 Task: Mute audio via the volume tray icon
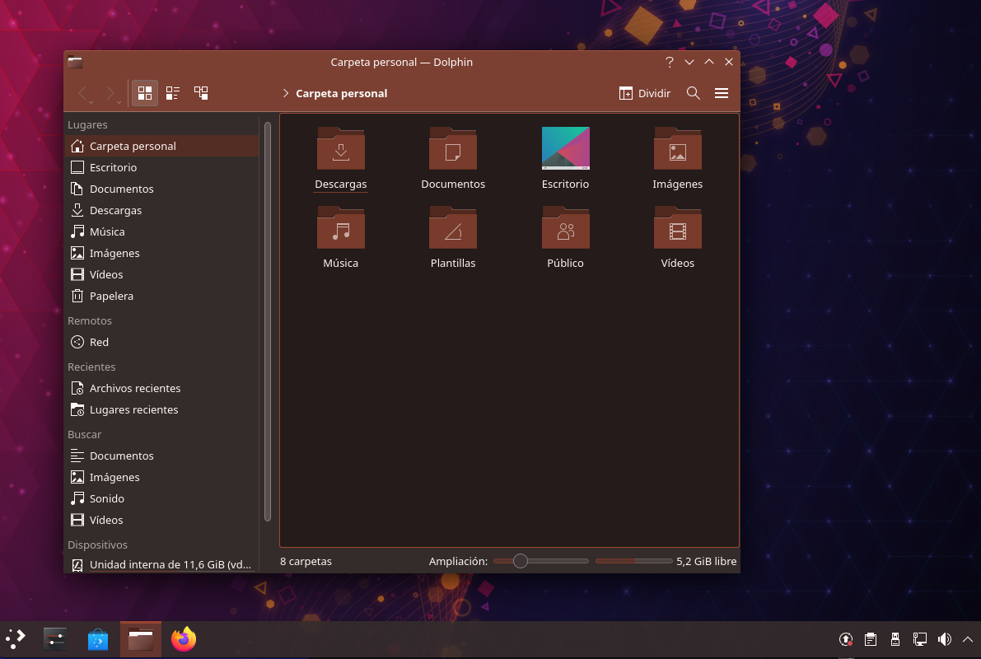point(944,639)
